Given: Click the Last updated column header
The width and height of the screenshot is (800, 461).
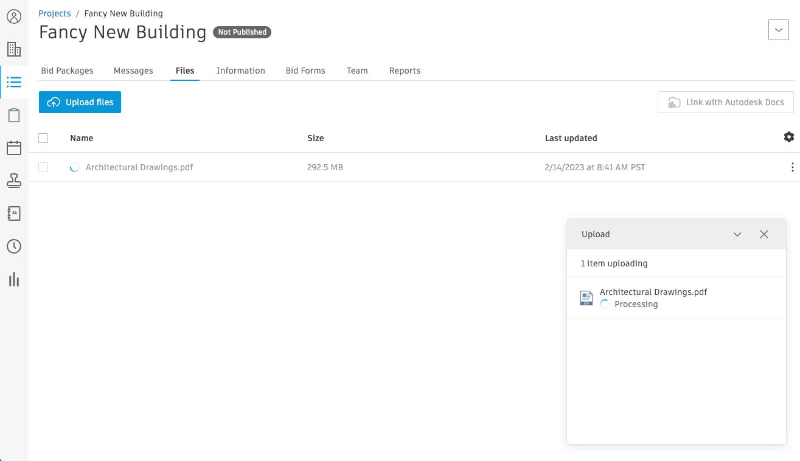Looking at the screenshot, I should pos(571,138).
